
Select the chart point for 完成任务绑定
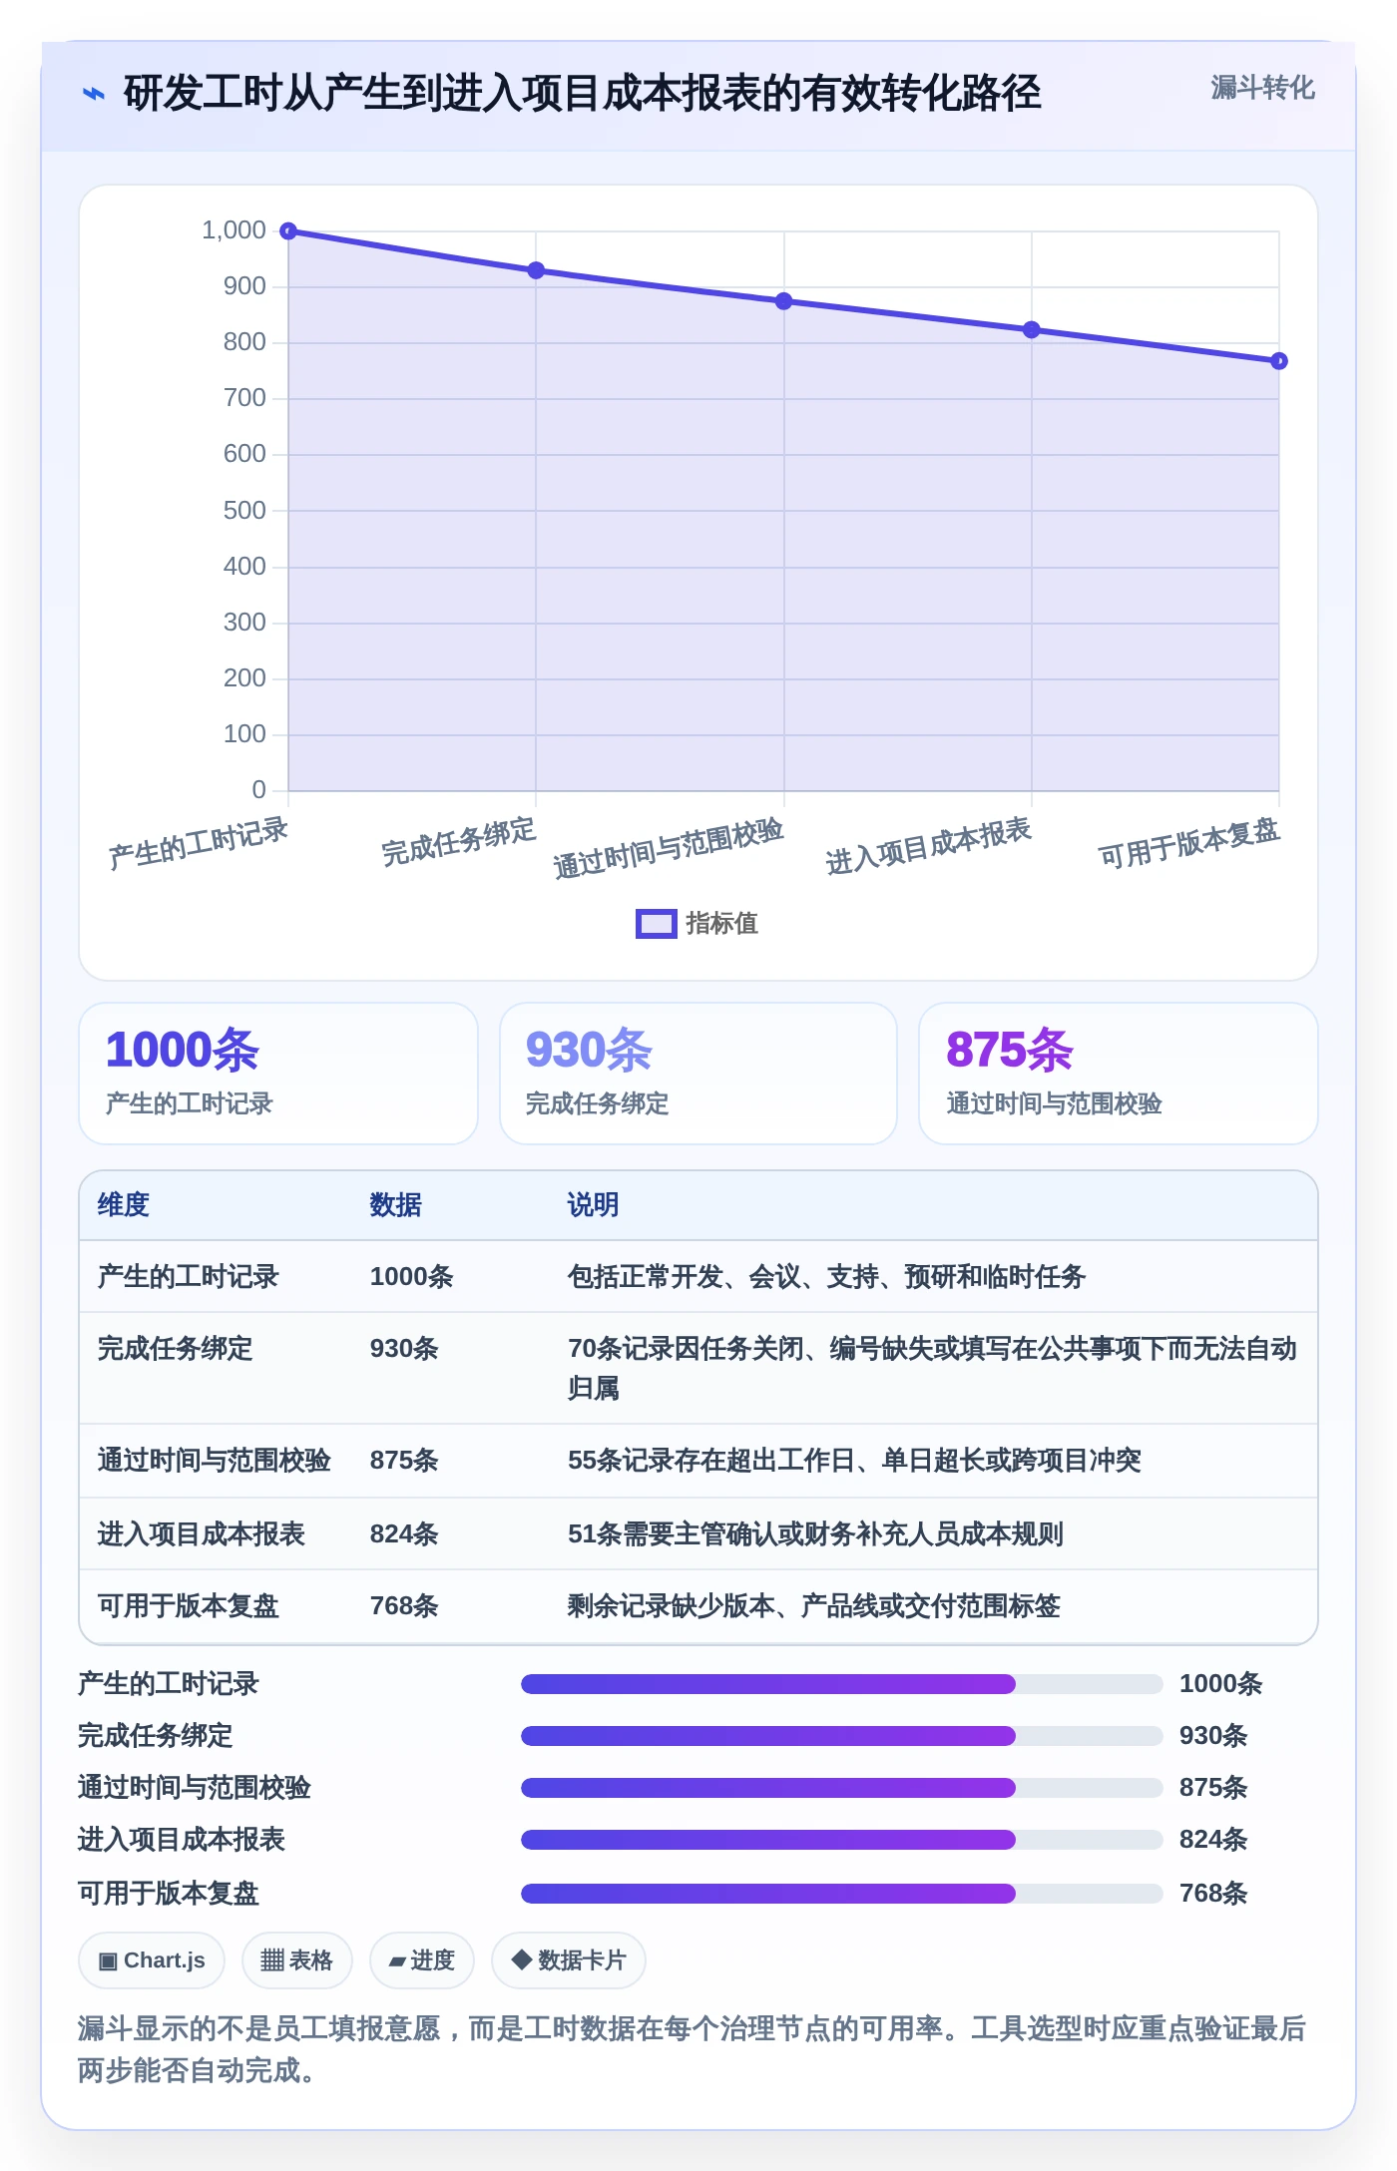click(x=536, y=270)
